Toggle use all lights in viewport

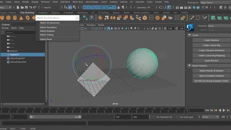[x=122, y=29]
